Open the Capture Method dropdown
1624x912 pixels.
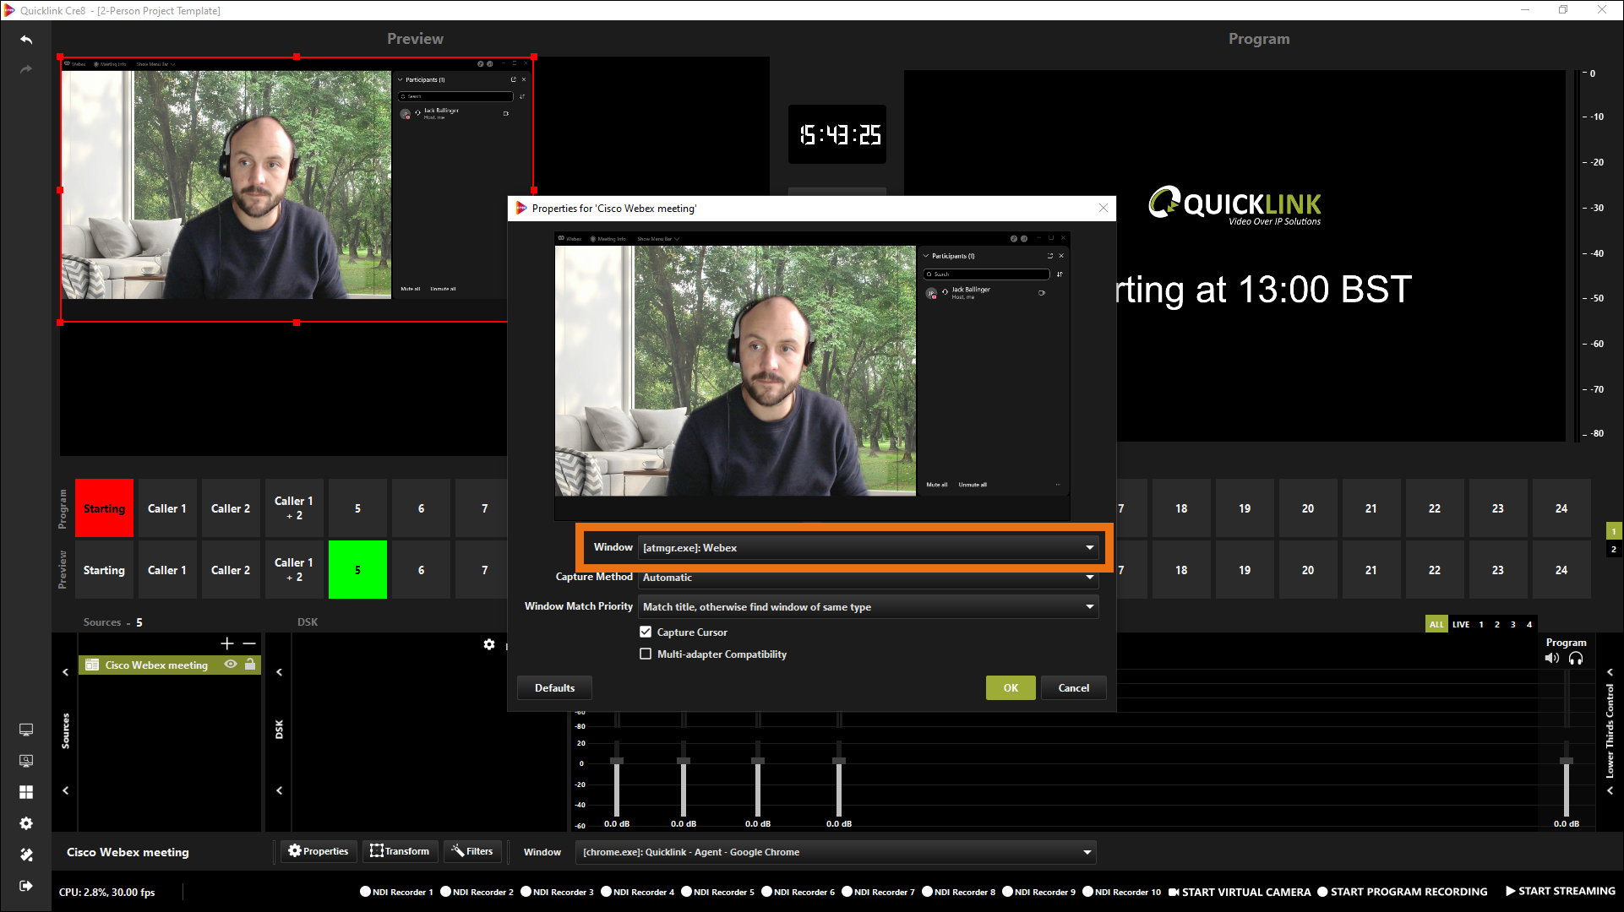(868, 578)
